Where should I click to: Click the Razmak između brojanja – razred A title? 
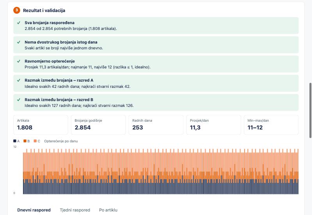coord(59,80)
